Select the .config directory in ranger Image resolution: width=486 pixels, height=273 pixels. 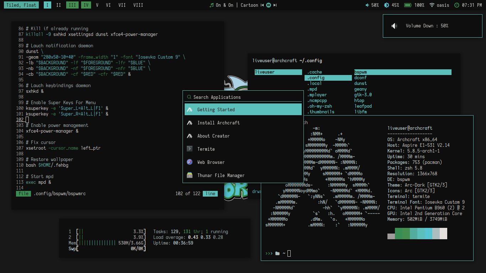pyautogui.click(x=328, y=78)
